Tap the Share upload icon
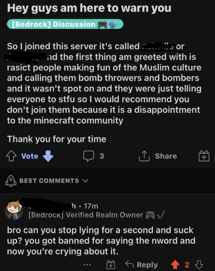 144,156
